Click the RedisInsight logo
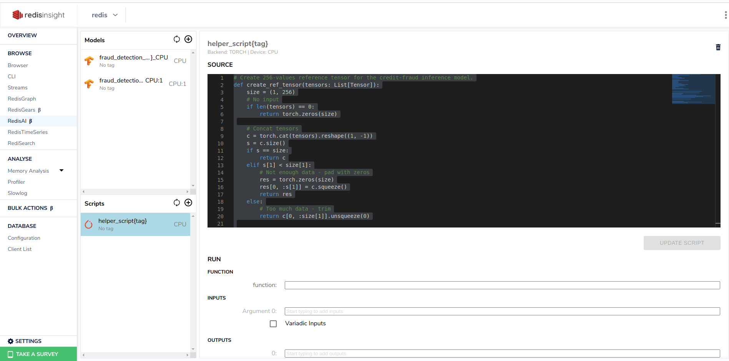Viewport: 729px width, 361px height. [x=38, y=15]
